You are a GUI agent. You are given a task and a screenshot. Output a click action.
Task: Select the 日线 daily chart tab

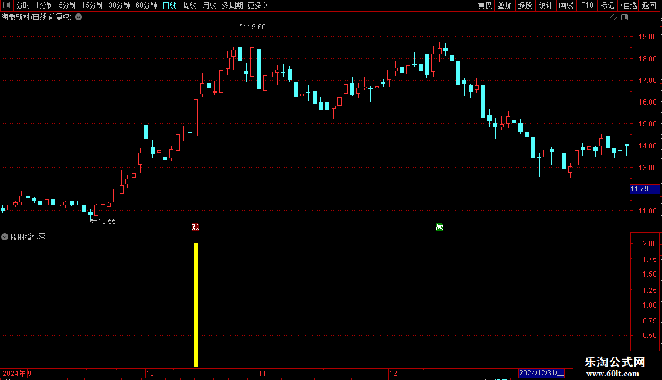click(x=170, y=5)
